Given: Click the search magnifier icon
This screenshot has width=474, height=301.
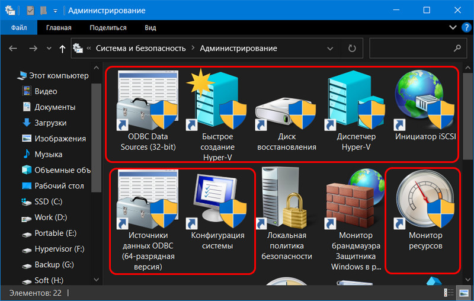Looking at the screenshot, I should click(457, 48).
